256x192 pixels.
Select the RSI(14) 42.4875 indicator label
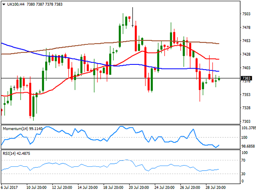pyautogui.click(x=16, y=154)
